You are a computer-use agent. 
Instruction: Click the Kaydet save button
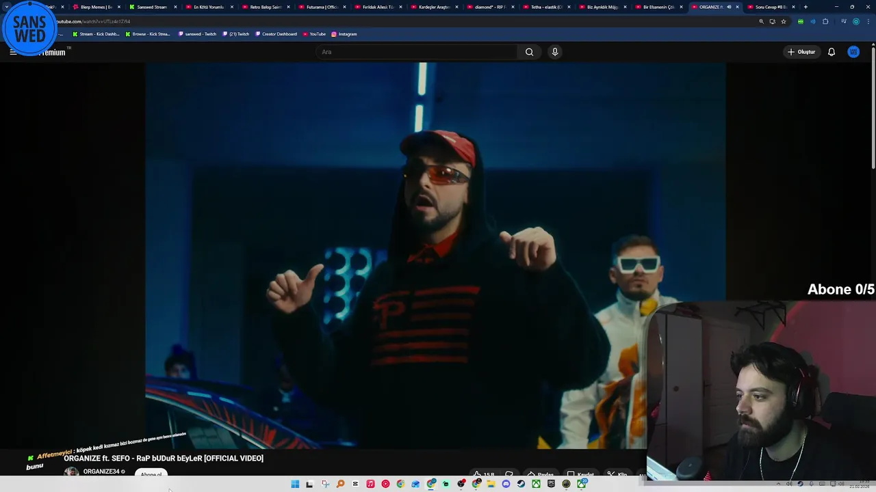(x=580, y=474)
